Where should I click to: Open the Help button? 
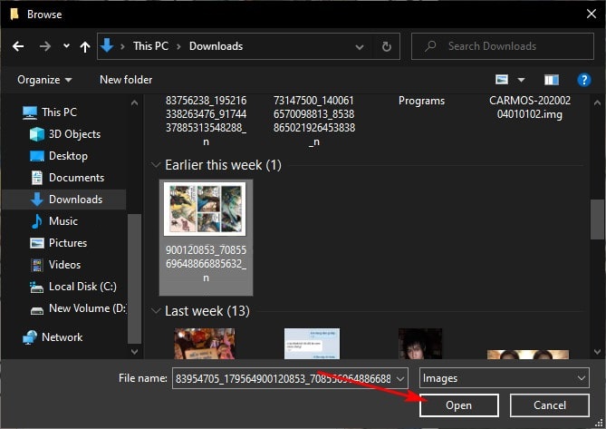[584, 80]
